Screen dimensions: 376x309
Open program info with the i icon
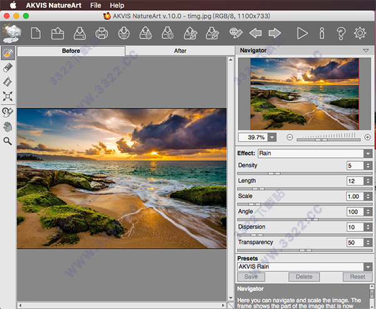pos(322,33)
